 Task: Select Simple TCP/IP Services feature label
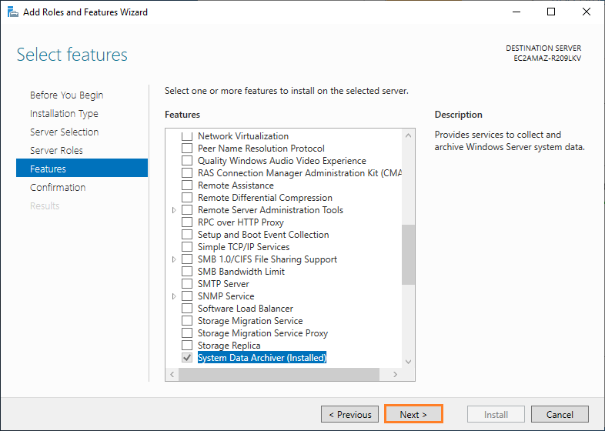pyautogui.click(x=243, y=247)
